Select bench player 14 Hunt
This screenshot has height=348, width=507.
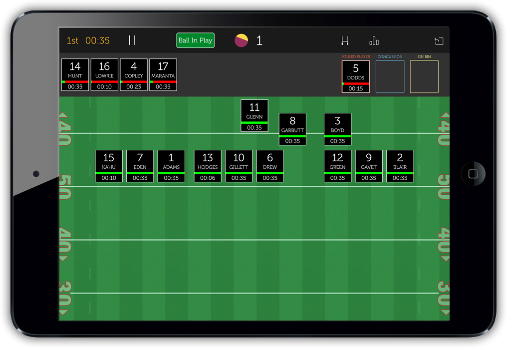click(75, 75)
